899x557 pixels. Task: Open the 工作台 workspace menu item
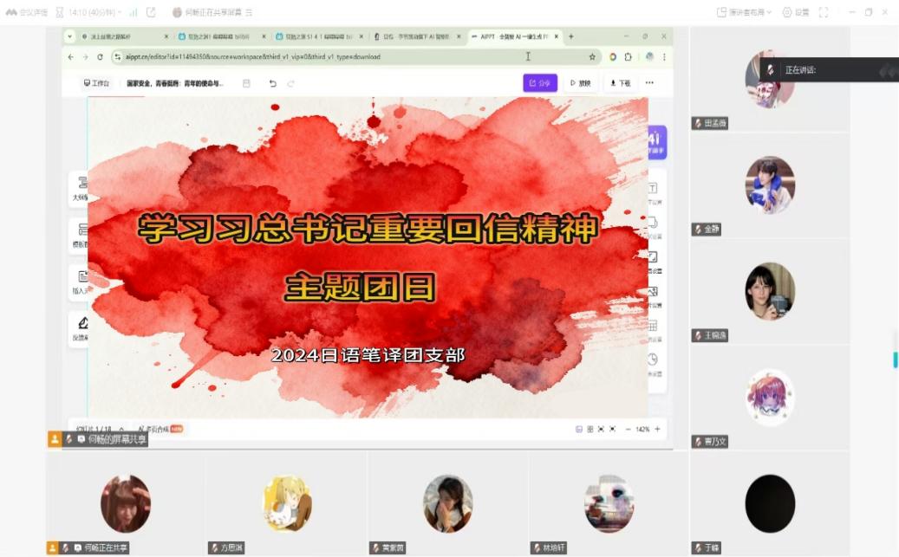click(x=96, y=83)
